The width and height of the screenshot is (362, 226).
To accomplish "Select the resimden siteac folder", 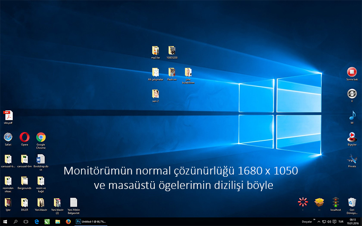I will tap(8, 184).
